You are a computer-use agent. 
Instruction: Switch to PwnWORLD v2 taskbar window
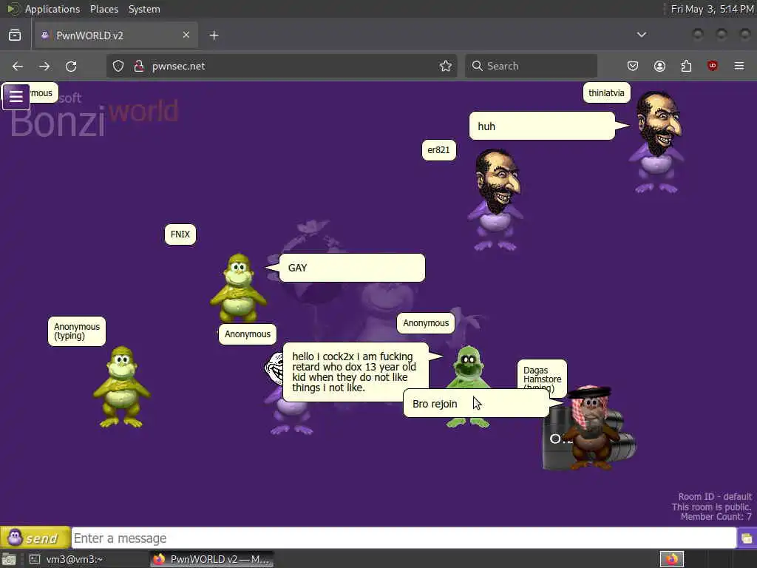coord(212,559)
